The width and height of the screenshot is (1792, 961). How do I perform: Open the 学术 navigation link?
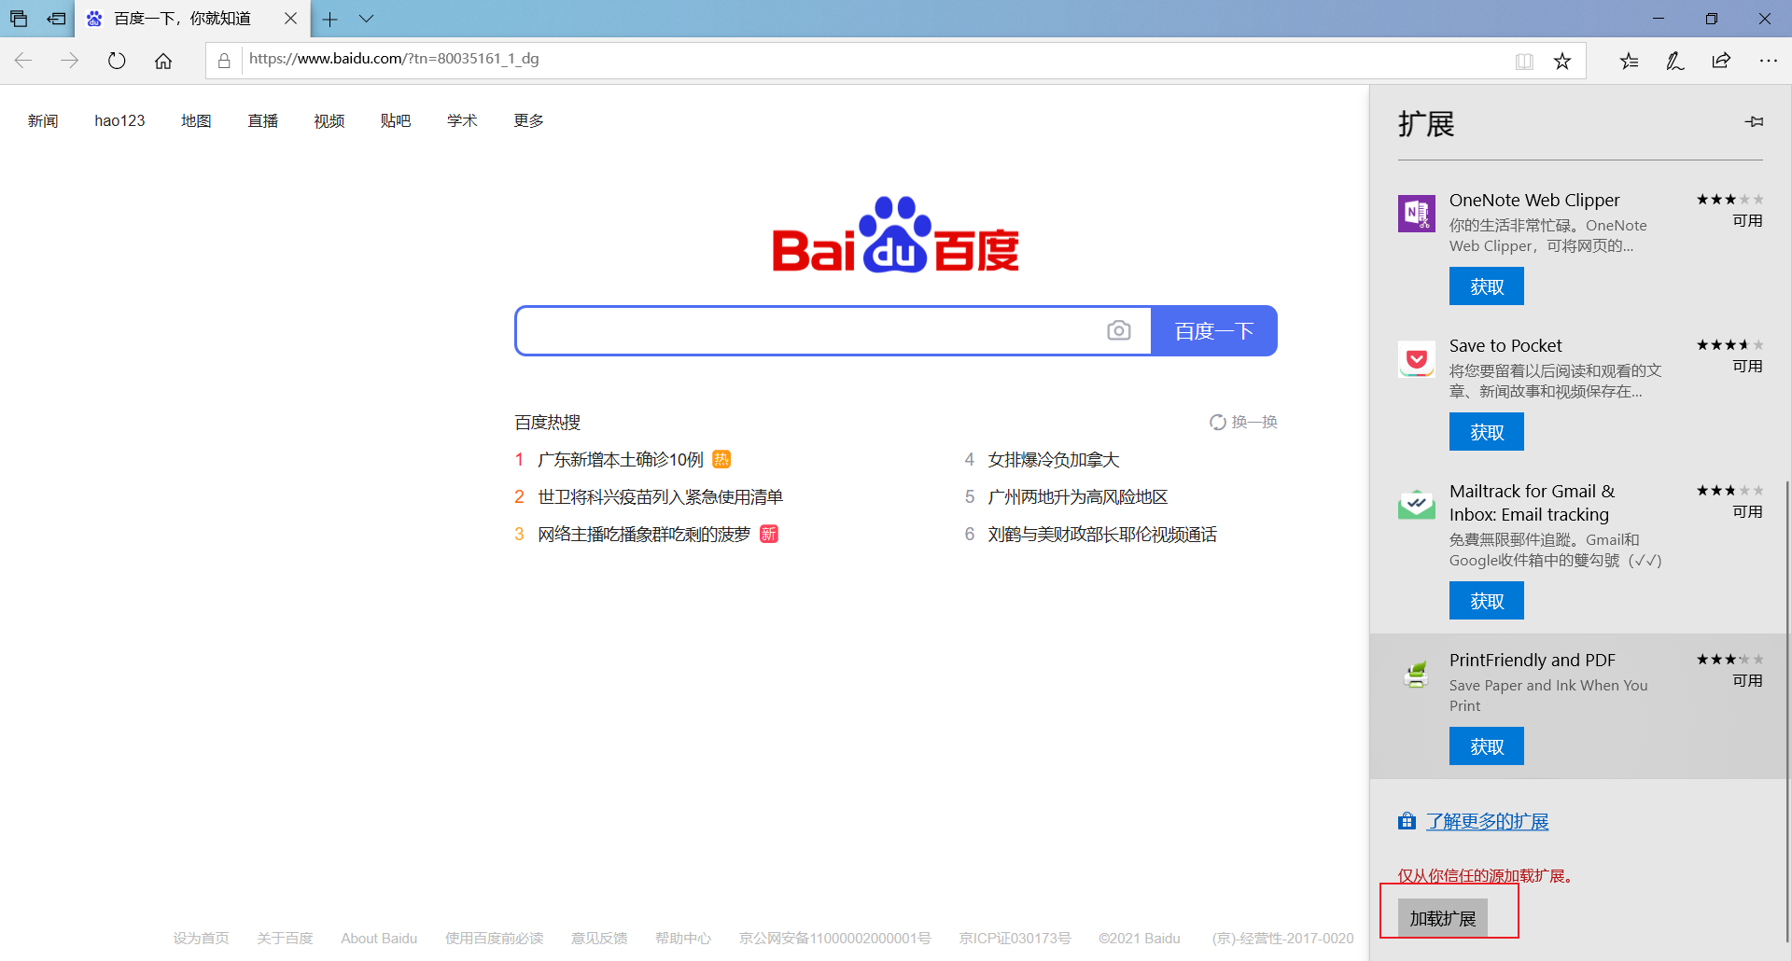coord(462,121)
